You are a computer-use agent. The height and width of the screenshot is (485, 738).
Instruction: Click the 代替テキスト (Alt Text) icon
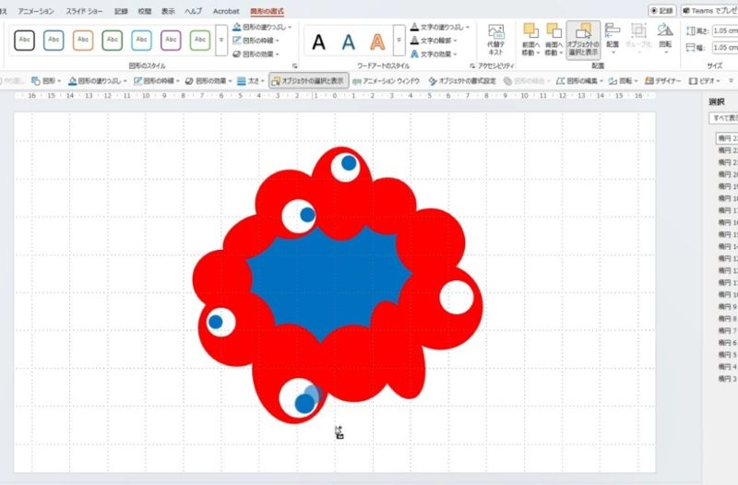(x=495, y=40)
